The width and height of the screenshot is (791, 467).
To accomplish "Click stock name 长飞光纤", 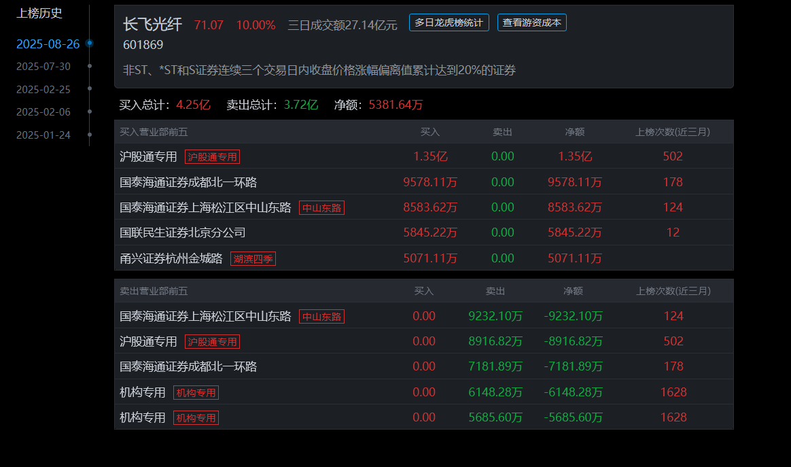I will click(x=152, y=24).
